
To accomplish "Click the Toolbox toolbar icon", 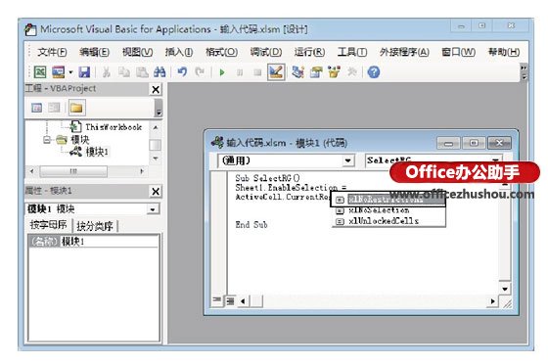I will point(352,72).
